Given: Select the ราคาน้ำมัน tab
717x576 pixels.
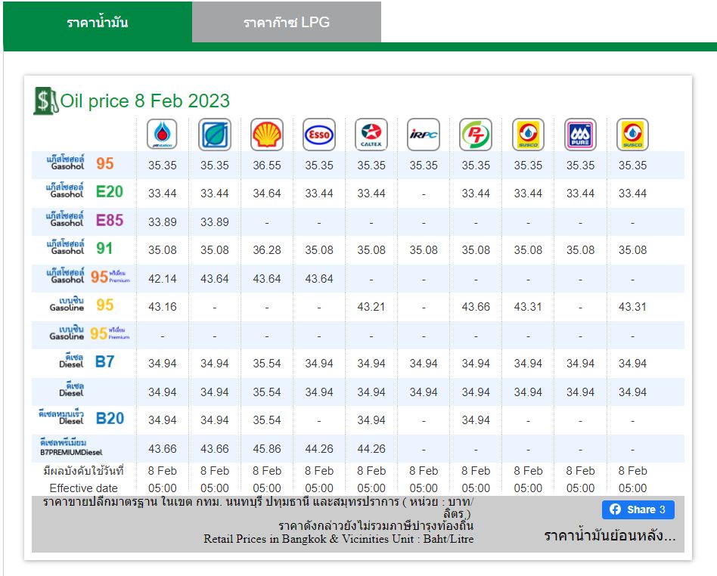Looking at the screenshot, I should [x=98, y=22].
